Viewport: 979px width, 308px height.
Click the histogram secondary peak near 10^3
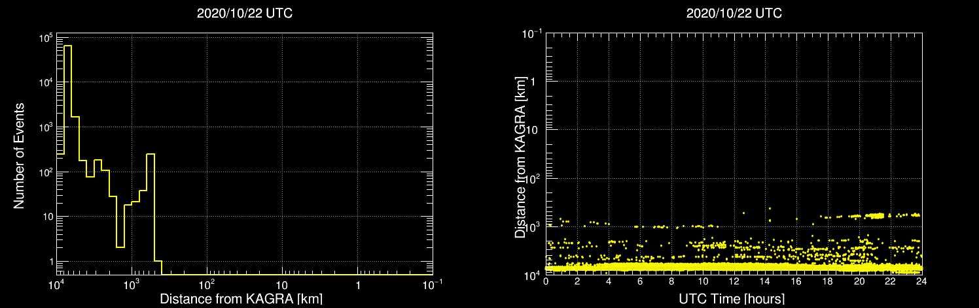[151, 154]
